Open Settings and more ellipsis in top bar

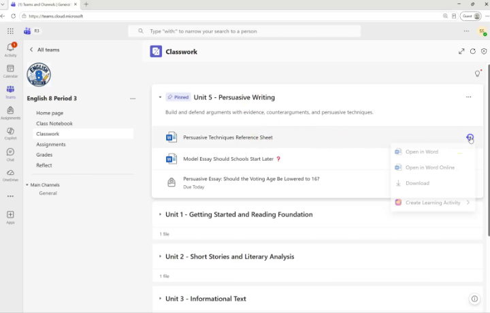point(466,31)
